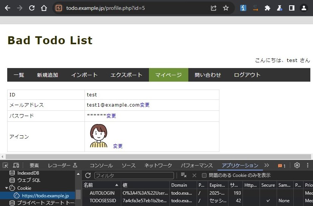Select the TODOSESSID cookie row
Image resolution: width=313 pixels, height=206 pixels.
[x=197, y=201]
